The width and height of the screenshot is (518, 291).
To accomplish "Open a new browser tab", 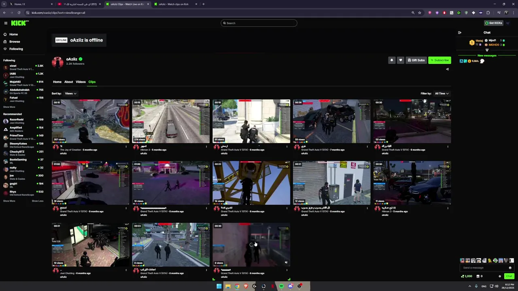I will coord(203,4).
